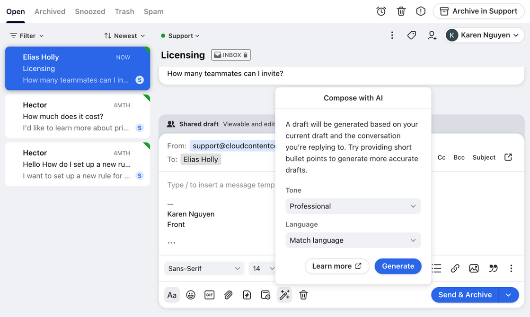Insert a bulleted list

436,268
